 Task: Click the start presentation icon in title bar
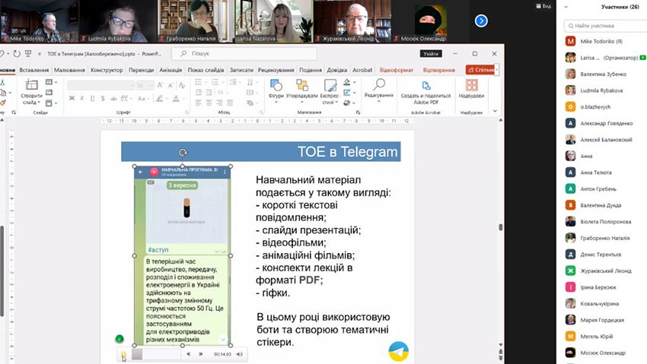coord(28,53)
